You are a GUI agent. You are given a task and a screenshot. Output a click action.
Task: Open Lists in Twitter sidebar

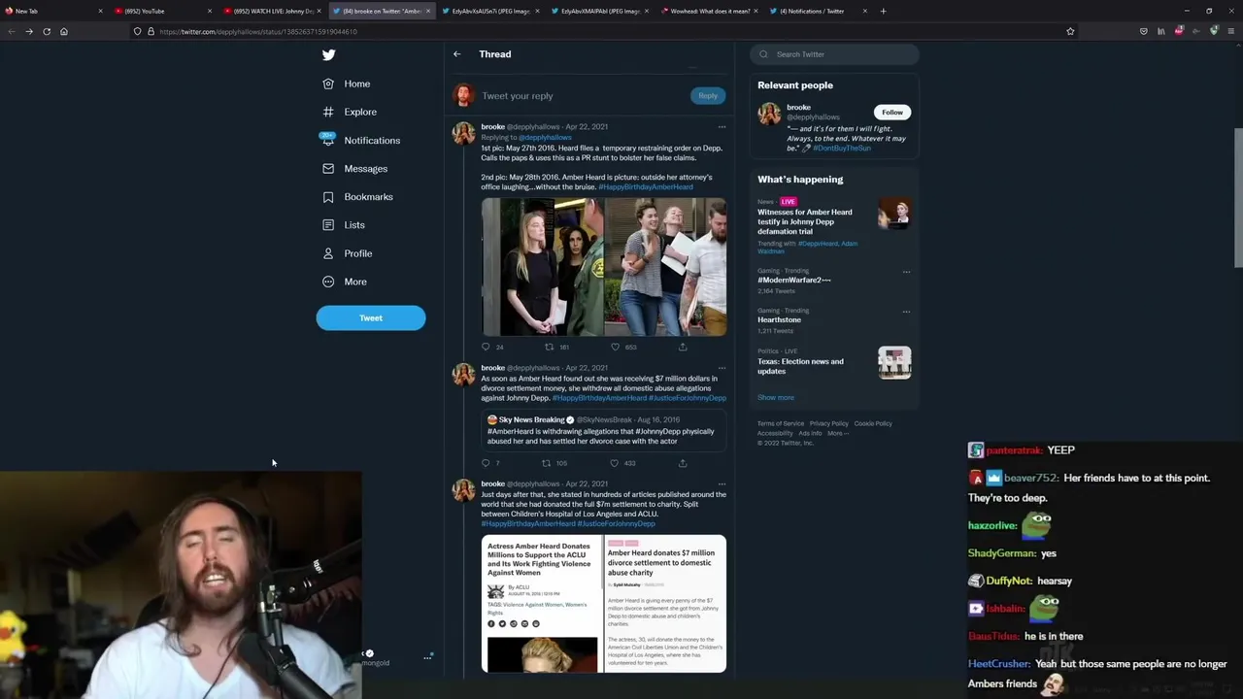tap(344, 225)
